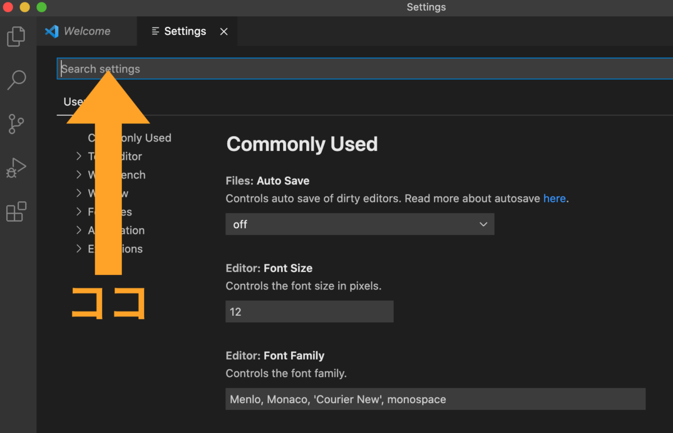
Task: Select the User settings tab
Action: [73, 102]
